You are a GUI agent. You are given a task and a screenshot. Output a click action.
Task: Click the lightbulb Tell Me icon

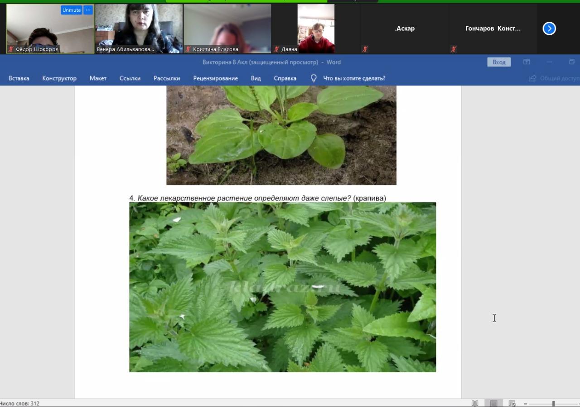coord(313,78)
